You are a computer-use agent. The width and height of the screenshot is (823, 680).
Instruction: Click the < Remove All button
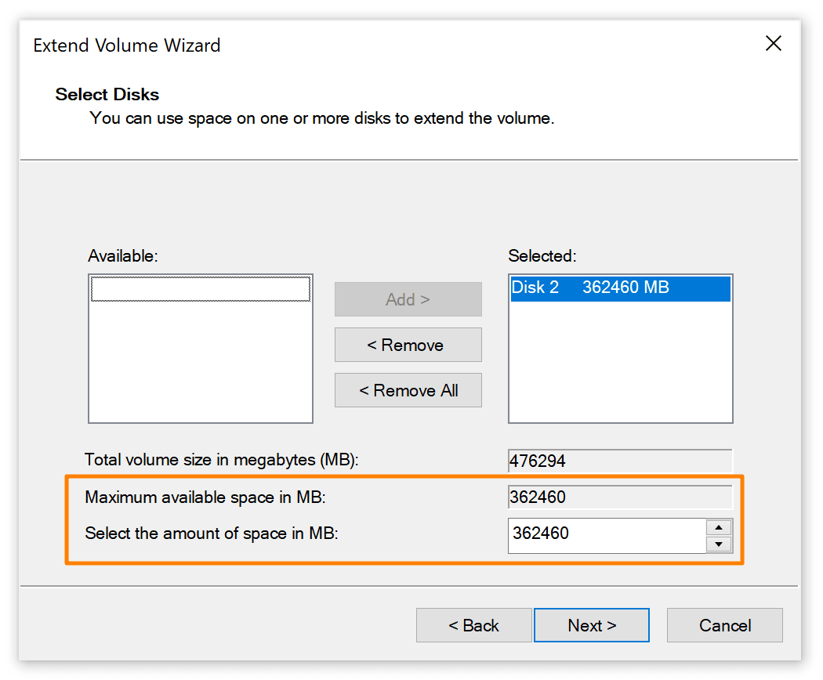click(x=408, y=390)
